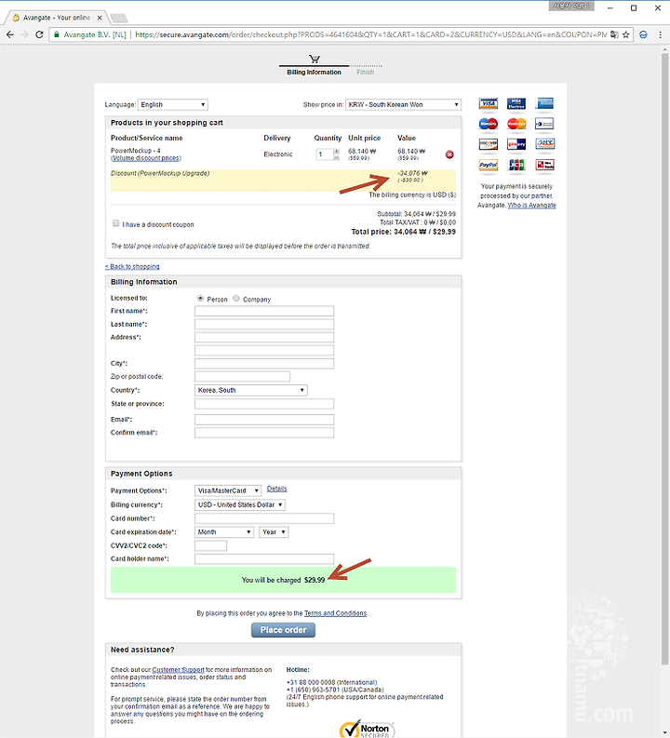This screenshot has height=738, width=670.
Task: Click the blue sync extension icon
Action: [643, 34]
